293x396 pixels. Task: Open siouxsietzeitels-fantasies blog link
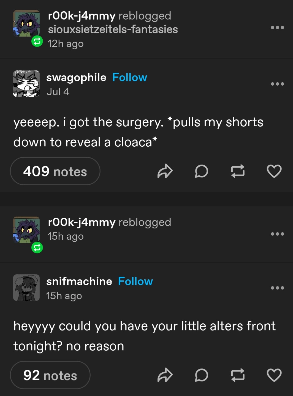tap(113, 29)
